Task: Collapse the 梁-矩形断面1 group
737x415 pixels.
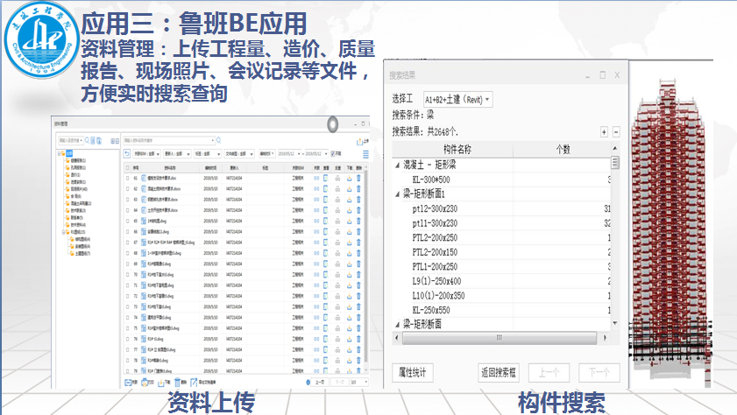Action: [x=397, y=193]
